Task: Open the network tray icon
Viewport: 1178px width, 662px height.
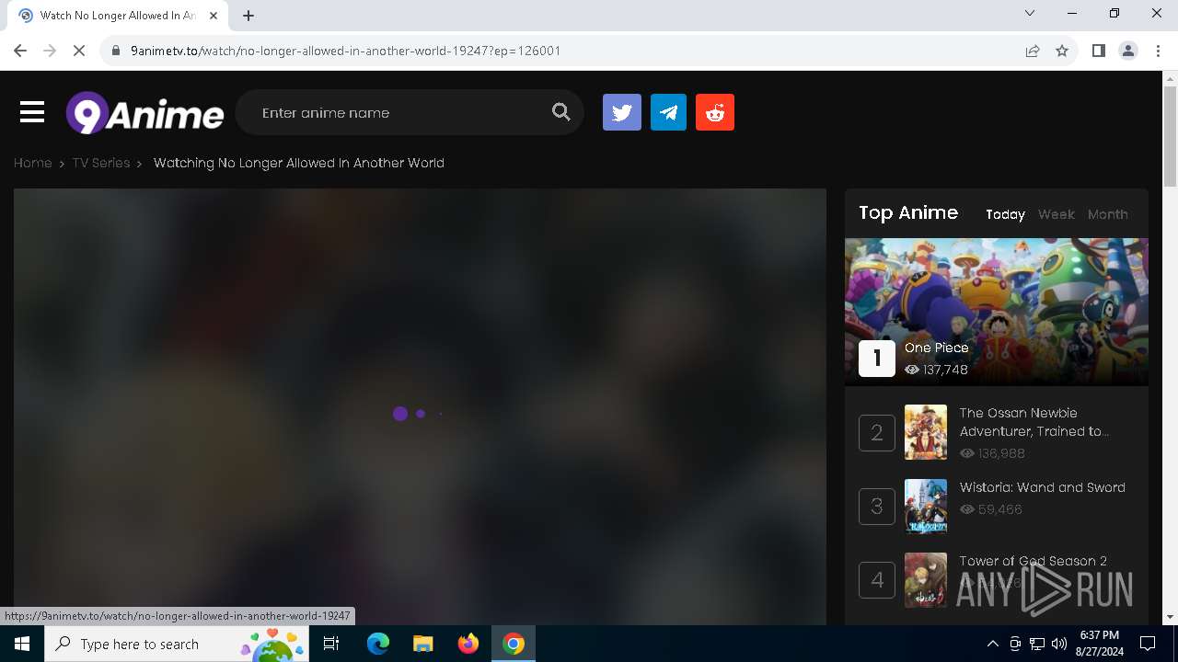Action: (x=1037, y=644)
